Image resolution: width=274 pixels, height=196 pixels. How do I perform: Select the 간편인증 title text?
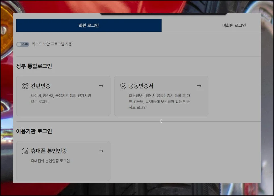41,86
